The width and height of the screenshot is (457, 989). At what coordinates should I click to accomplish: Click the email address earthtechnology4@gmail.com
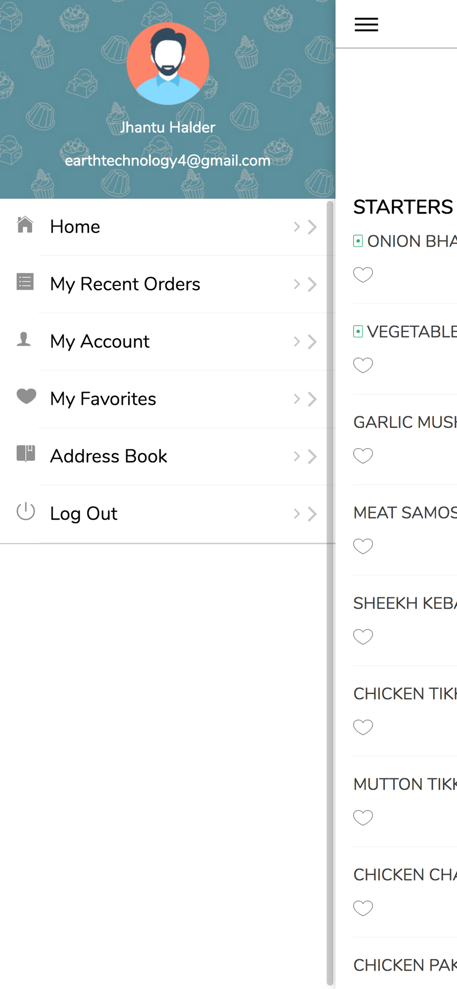click(x=168, y=161)
